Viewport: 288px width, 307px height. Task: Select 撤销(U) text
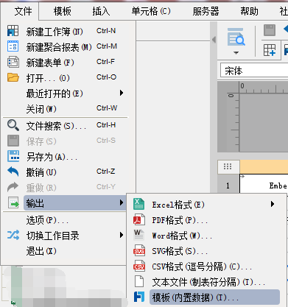click(41, 172)
